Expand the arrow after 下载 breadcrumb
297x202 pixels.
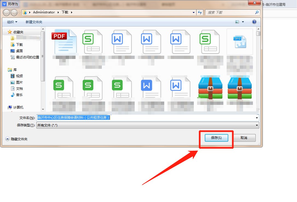72,13
